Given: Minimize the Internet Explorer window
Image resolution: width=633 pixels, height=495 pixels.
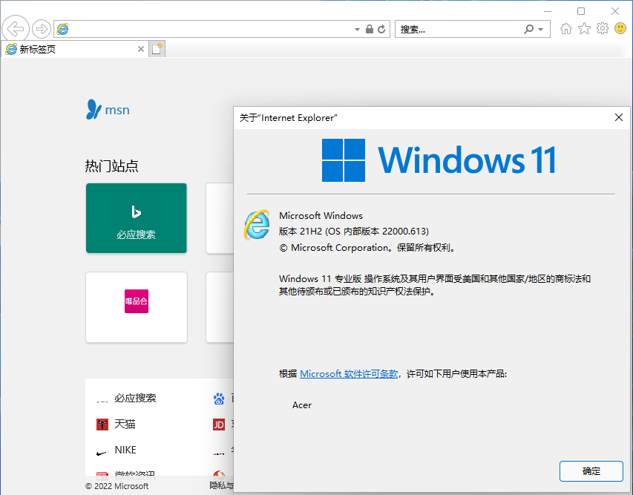Looking at the screenshot, I should point(548,11).
